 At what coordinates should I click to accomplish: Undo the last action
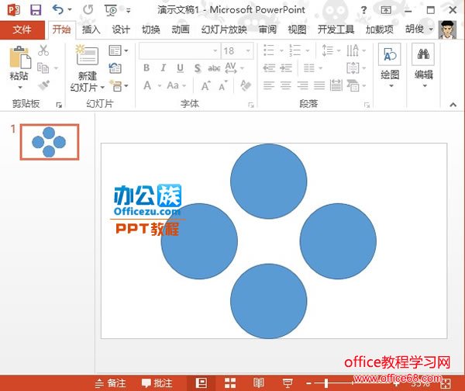(x=58, y=10)
